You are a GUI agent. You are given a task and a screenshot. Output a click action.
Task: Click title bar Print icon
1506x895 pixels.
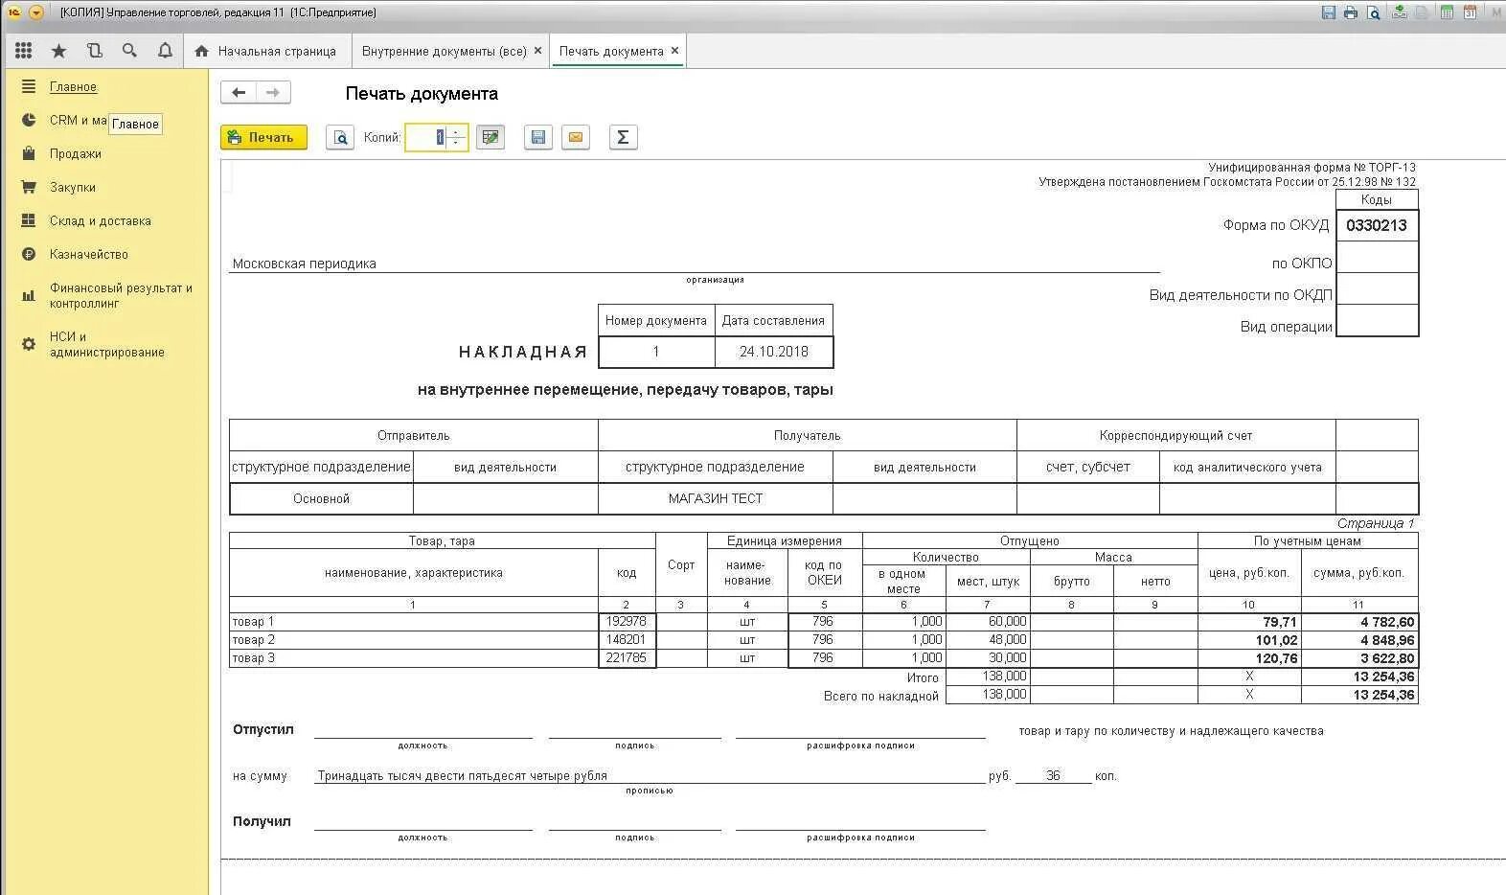pos(1351,12)
